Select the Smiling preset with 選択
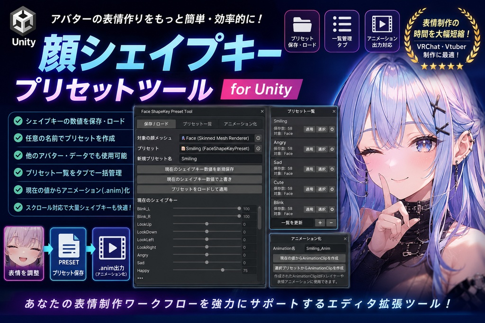 pos(322,129)
